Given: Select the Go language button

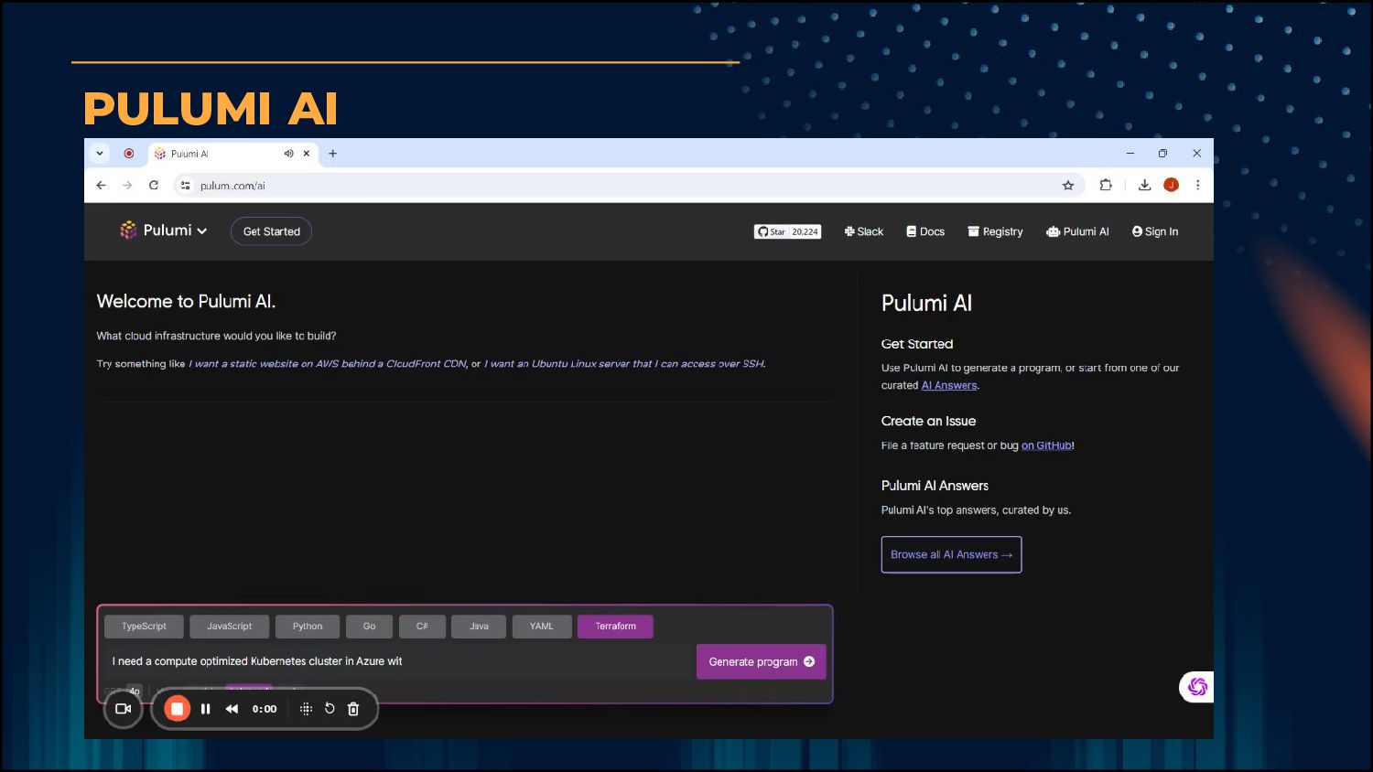Looking at the screenshot, I should point(369,627).
